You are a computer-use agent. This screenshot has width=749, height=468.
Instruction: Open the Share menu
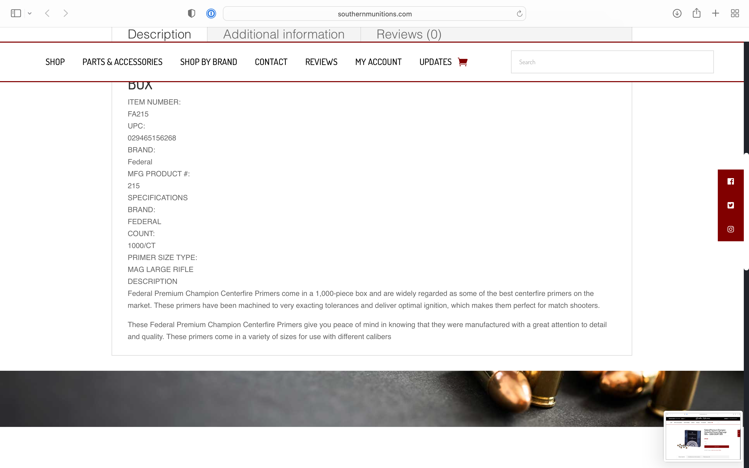pos(696,13)
